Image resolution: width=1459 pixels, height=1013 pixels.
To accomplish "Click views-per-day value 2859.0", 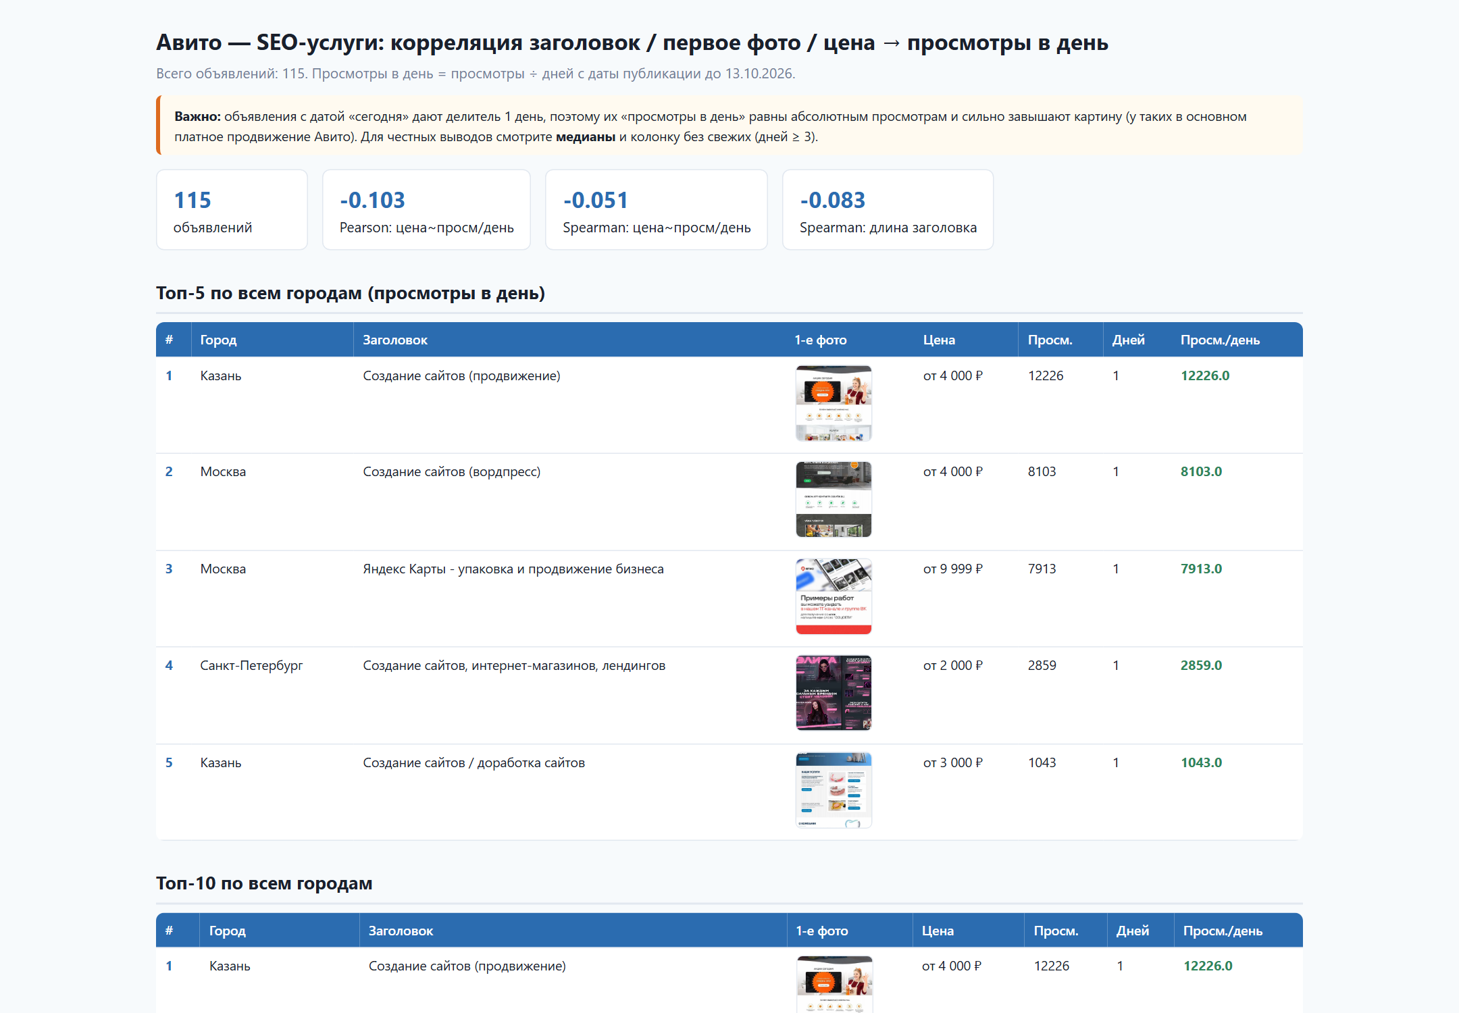I will pyautogui.click(x=1201, y=665).
